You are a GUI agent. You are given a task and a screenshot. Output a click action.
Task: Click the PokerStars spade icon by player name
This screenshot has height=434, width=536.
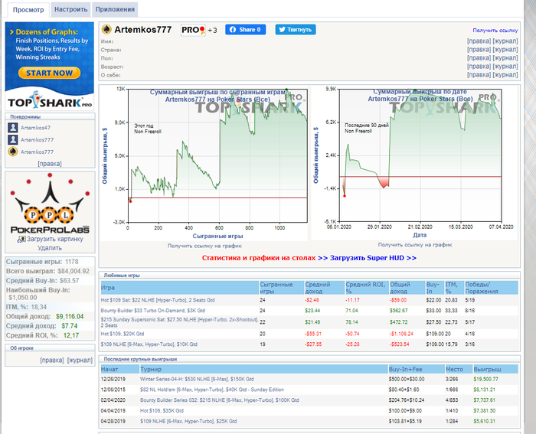[x=106, y=29]
